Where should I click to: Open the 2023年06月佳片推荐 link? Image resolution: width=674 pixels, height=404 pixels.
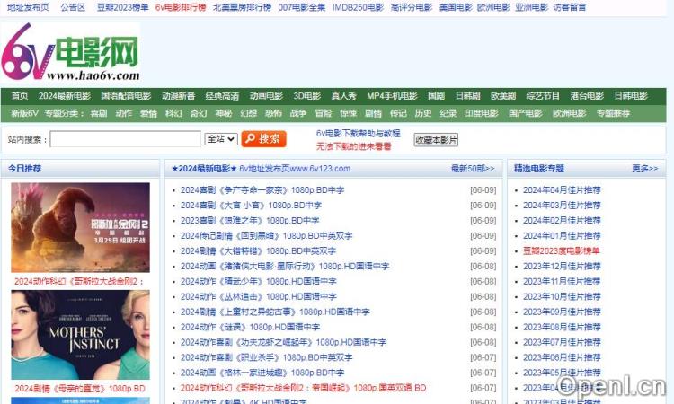pyautogui.click(x=562, y=357)
